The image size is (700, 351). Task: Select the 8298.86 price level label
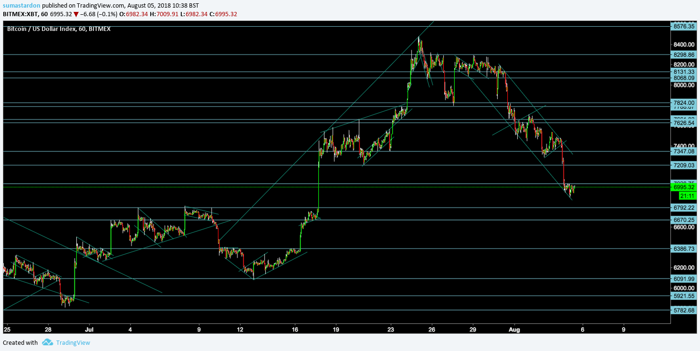[684, 55]
